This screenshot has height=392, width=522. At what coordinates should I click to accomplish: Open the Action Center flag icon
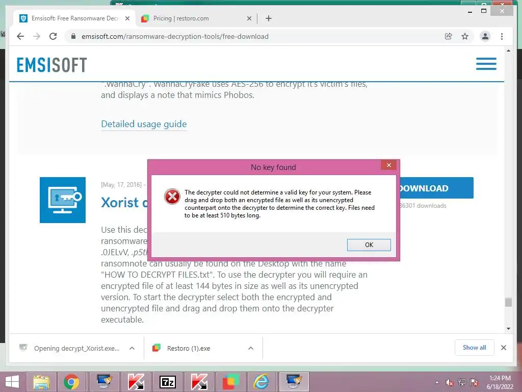tap(474, 382)
